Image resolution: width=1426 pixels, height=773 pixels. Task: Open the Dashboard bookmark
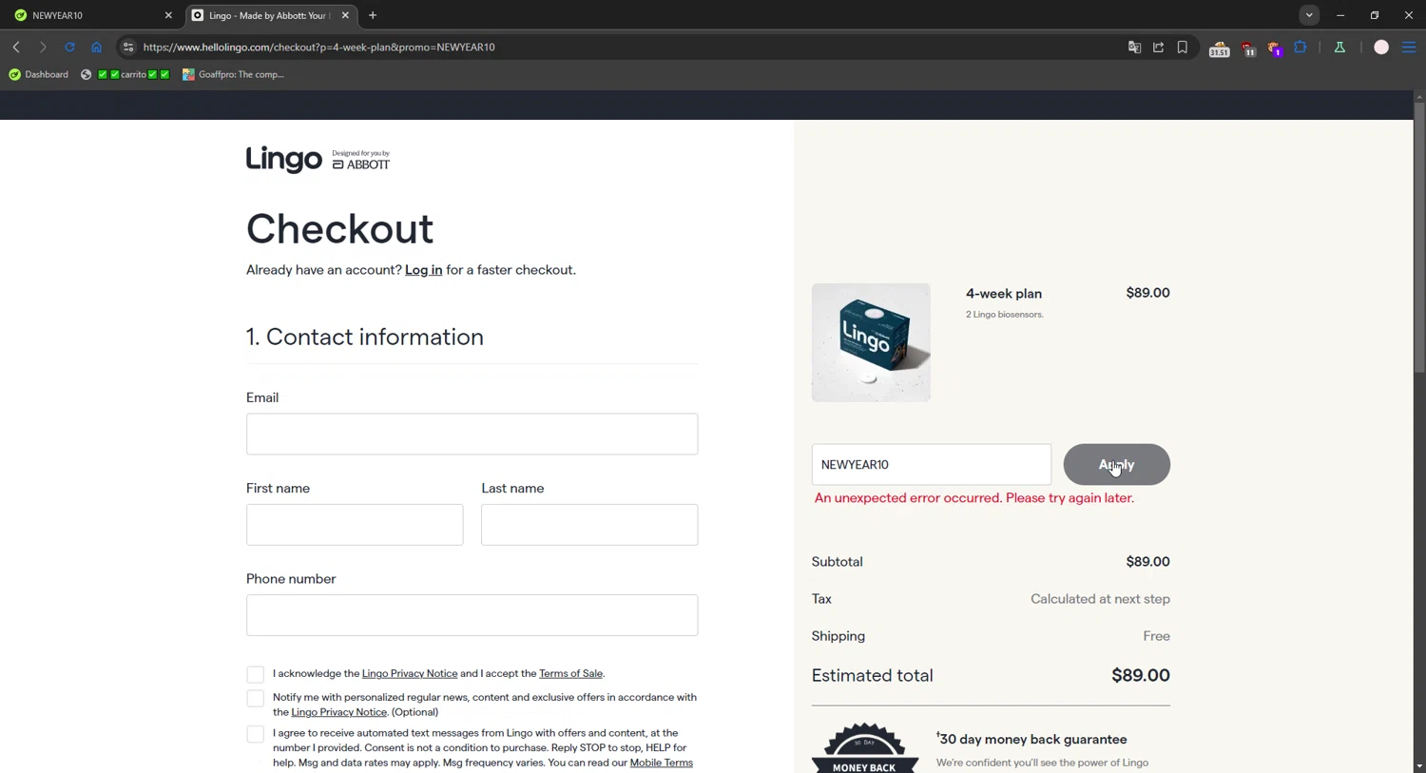point(39,74)
